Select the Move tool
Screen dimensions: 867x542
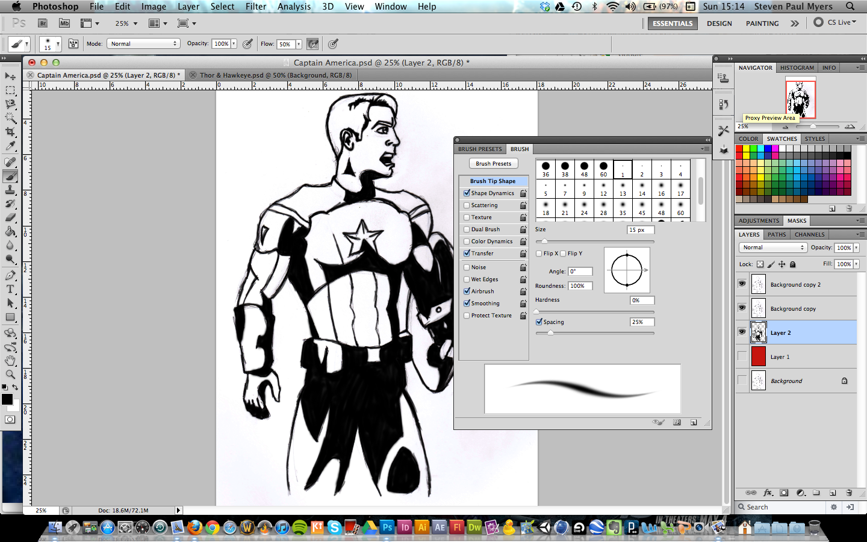pos(10,76)
